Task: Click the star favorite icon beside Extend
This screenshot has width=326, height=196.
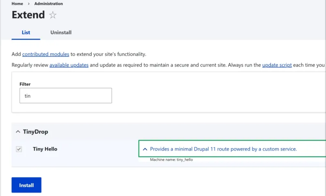Action: point(53,15)
